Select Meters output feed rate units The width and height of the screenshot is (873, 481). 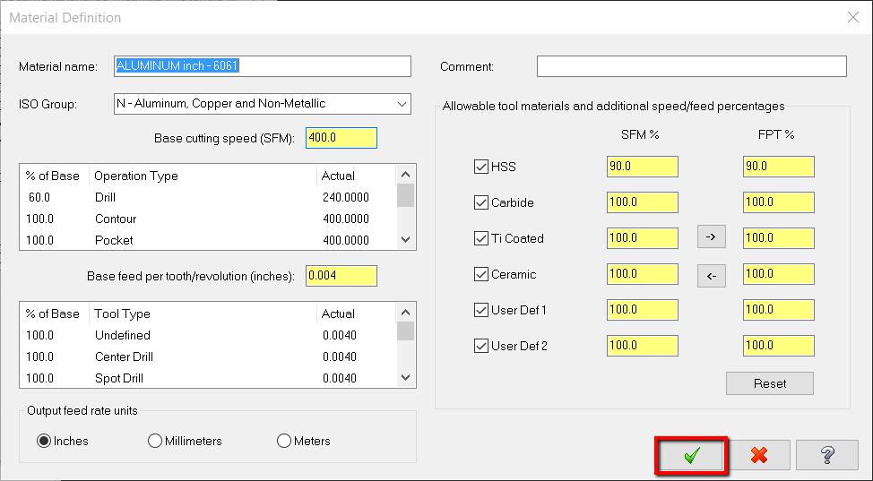coord(284,441)
